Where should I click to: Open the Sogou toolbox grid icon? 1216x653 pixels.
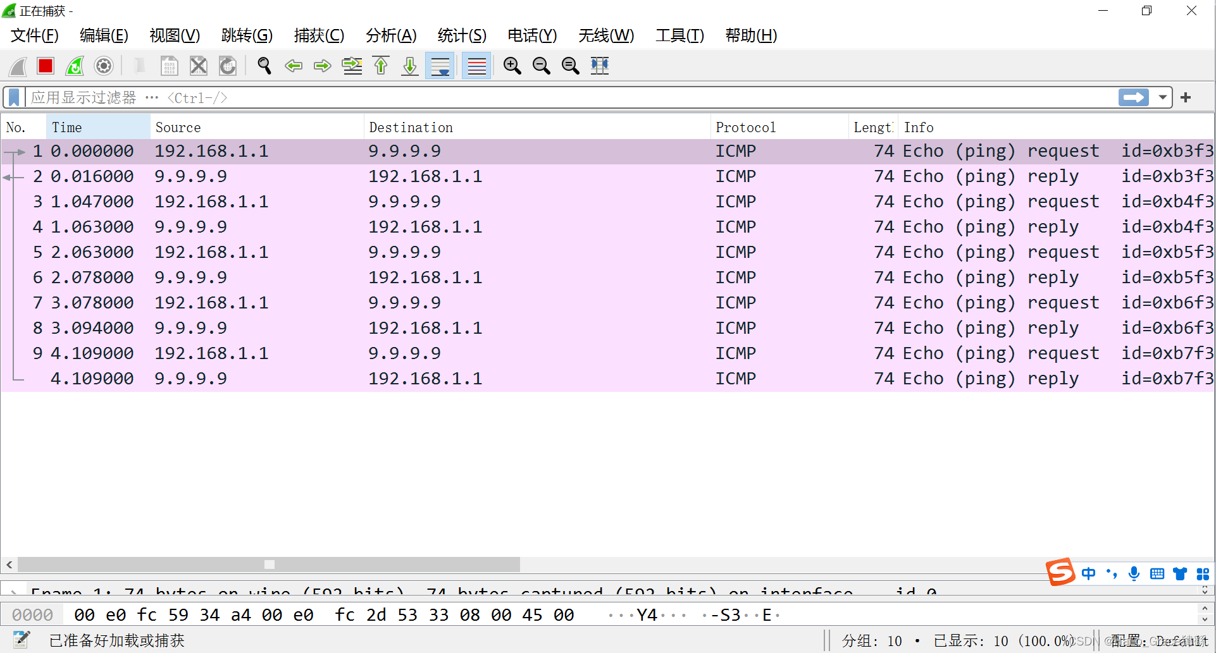click(x=1203, y=573)
